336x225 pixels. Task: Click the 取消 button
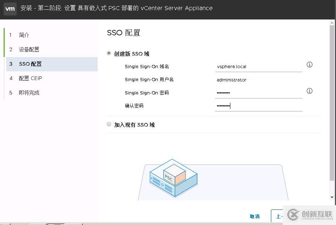[255, 216]
